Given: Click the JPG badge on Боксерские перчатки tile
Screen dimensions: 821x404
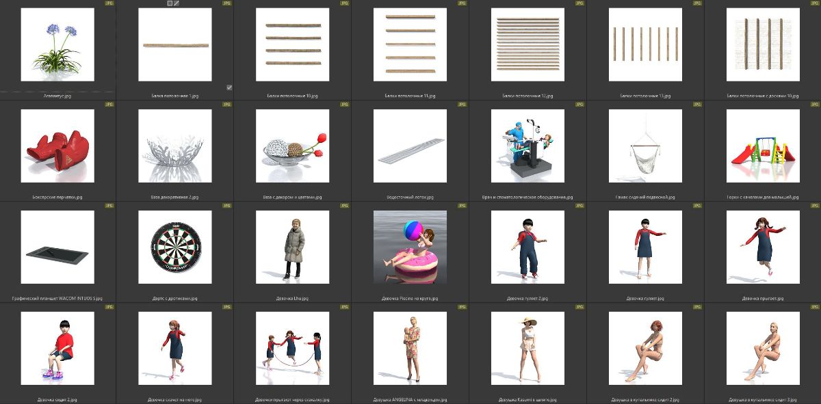Looking at the screenshot, I should point(109,105).
